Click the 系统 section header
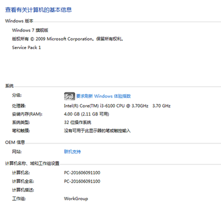 point(9,86)
